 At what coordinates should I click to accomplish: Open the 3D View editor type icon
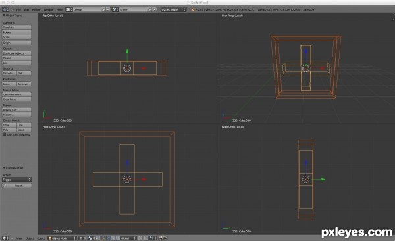point(5,238)
